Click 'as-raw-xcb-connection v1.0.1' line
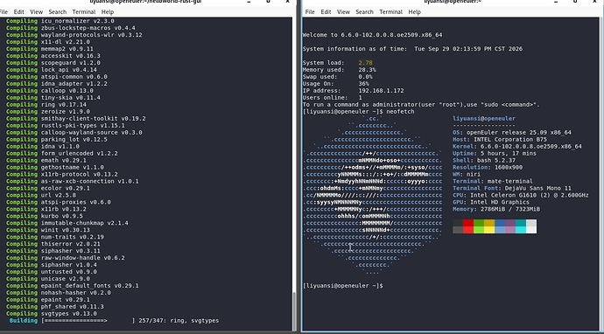Image resolution: width=604 pixels, height=334 pixels. pyautogui.click(x=73, y=181)
